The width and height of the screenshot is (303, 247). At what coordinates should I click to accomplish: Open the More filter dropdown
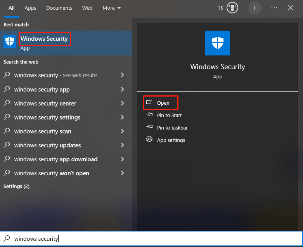tap(112, 8)
